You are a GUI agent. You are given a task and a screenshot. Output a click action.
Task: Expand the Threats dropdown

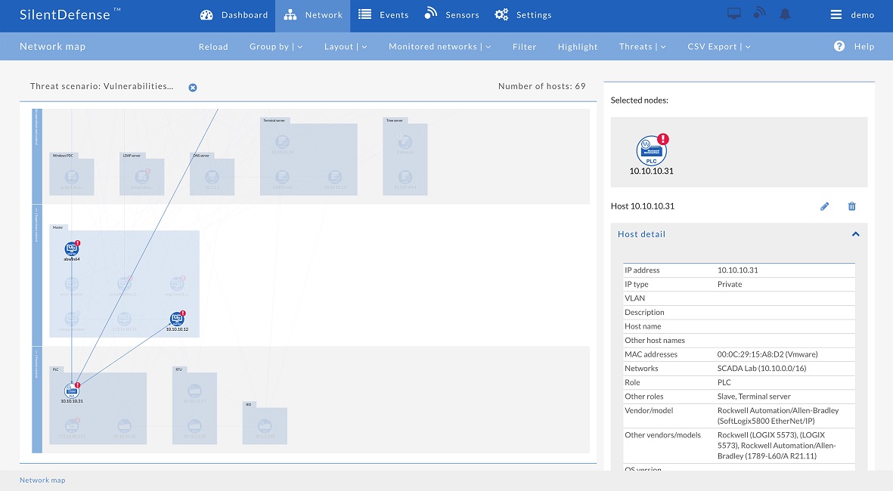(x=642, y=47)
